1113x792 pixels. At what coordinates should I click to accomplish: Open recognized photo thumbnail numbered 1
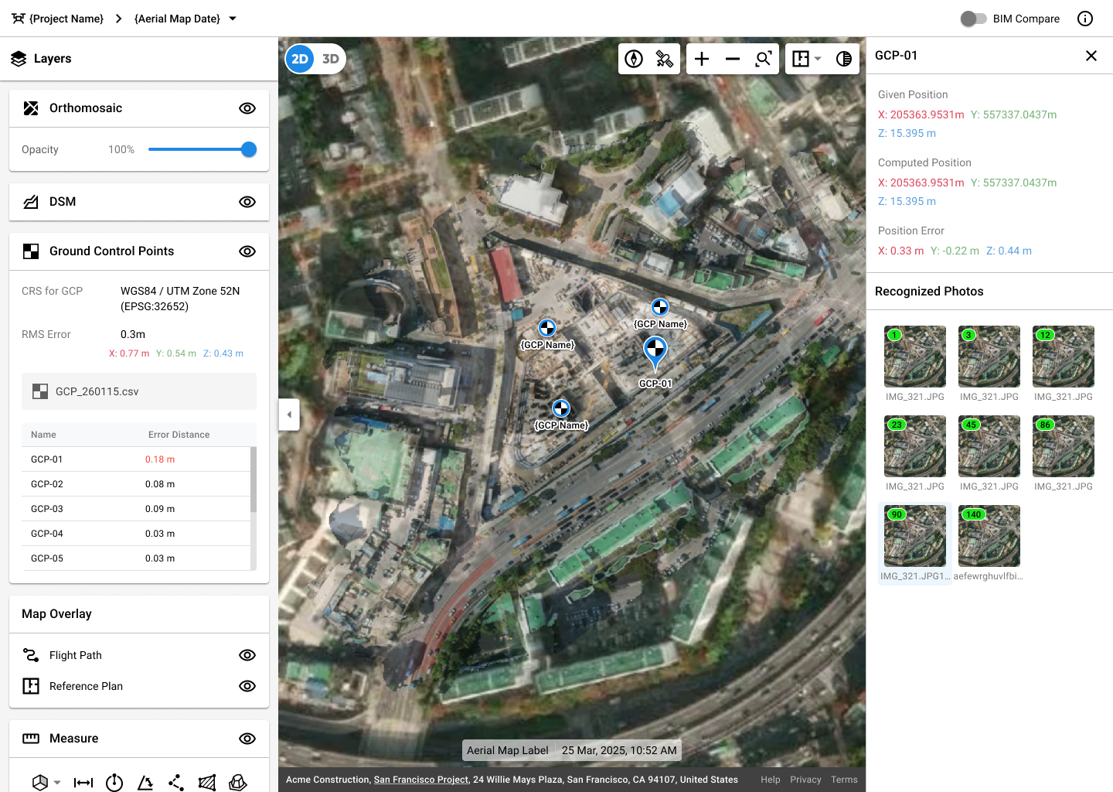[915, 357]
